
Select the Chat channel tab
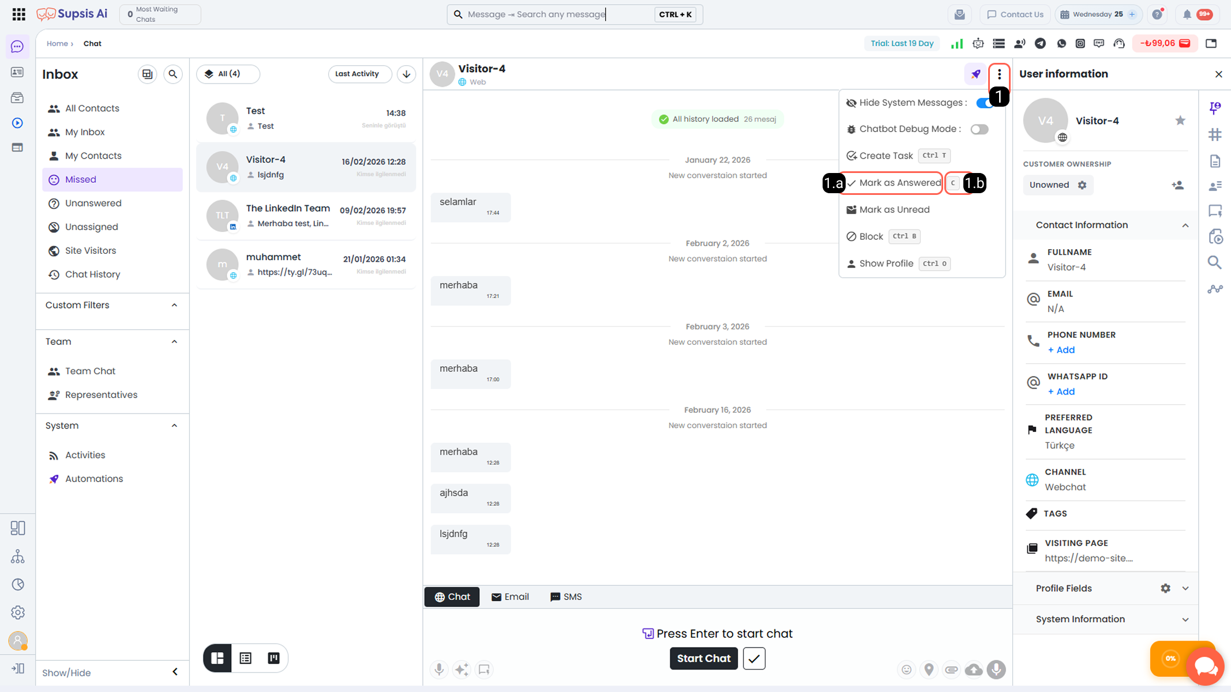[x=452, y=597]
